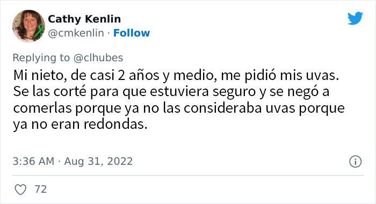Click the "Replying to" label
Image resolution: width=376 pixels, height=204 pixels.
[41, 58]
